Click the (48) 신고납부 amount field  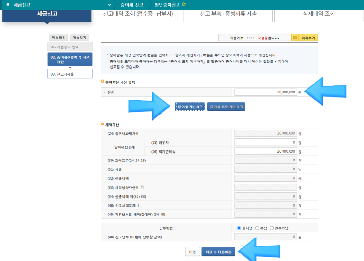pos(265,237)
